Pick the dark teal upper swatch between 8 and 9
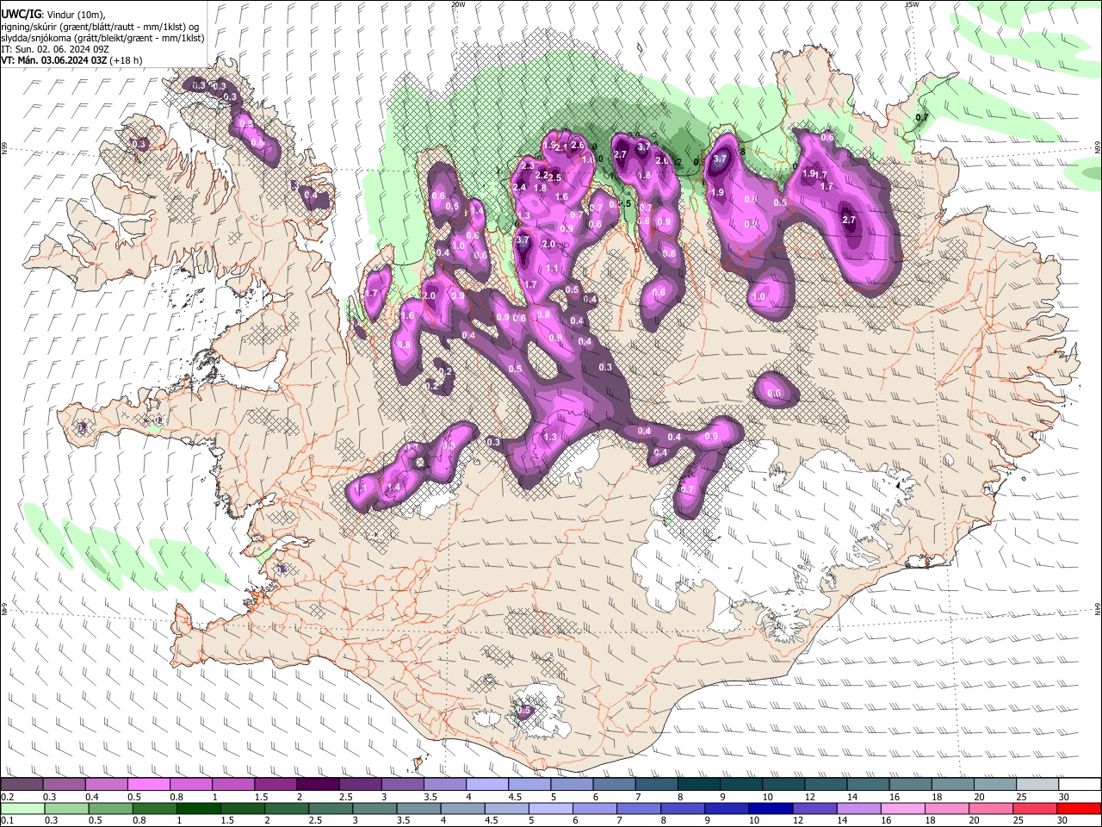Image resolution: width=1102 pixels, height=827 pixels. coord(697,785)
